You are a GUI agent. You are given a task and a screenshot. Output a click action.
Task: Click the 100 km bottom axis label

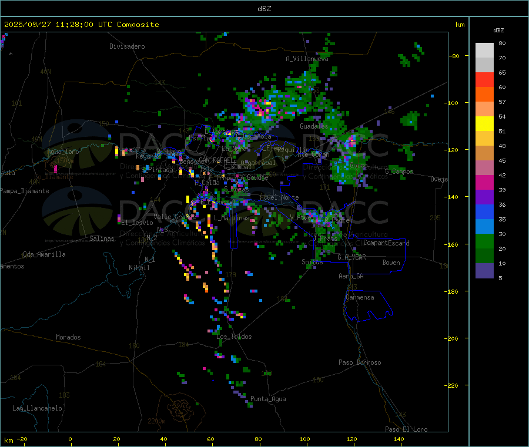tap(304, 439)
